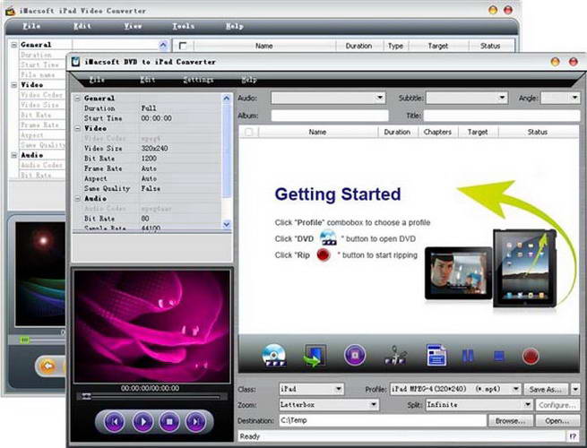Viewport: 587px width, 448px height.
Task: Click the red Rip button in toolbar
Action: coord(531,356)
